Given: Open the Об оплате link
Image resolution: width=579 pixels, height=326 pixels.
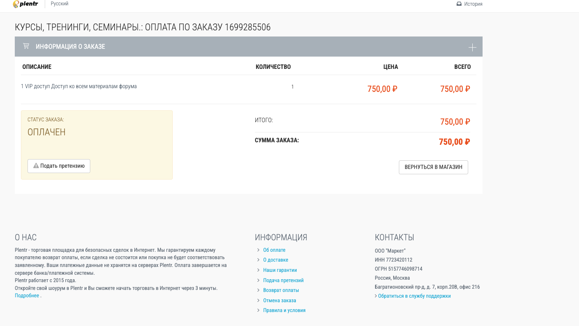Looking at the screenshot, I should point(274,250).
